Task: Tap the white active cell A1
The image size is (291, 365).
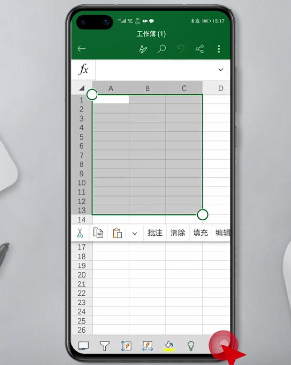Action: tap(111, 100)
